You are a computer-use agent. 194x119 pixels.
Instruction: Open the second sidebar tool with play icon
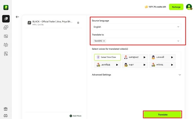point(6,27)
